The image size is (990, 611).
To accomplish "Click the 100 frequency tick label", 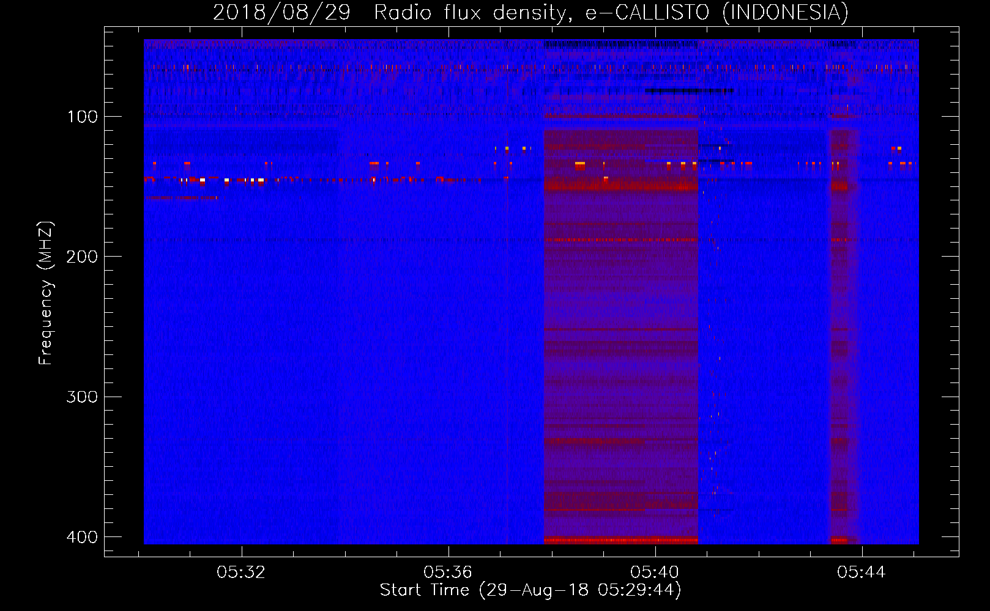I will (82, 117).
